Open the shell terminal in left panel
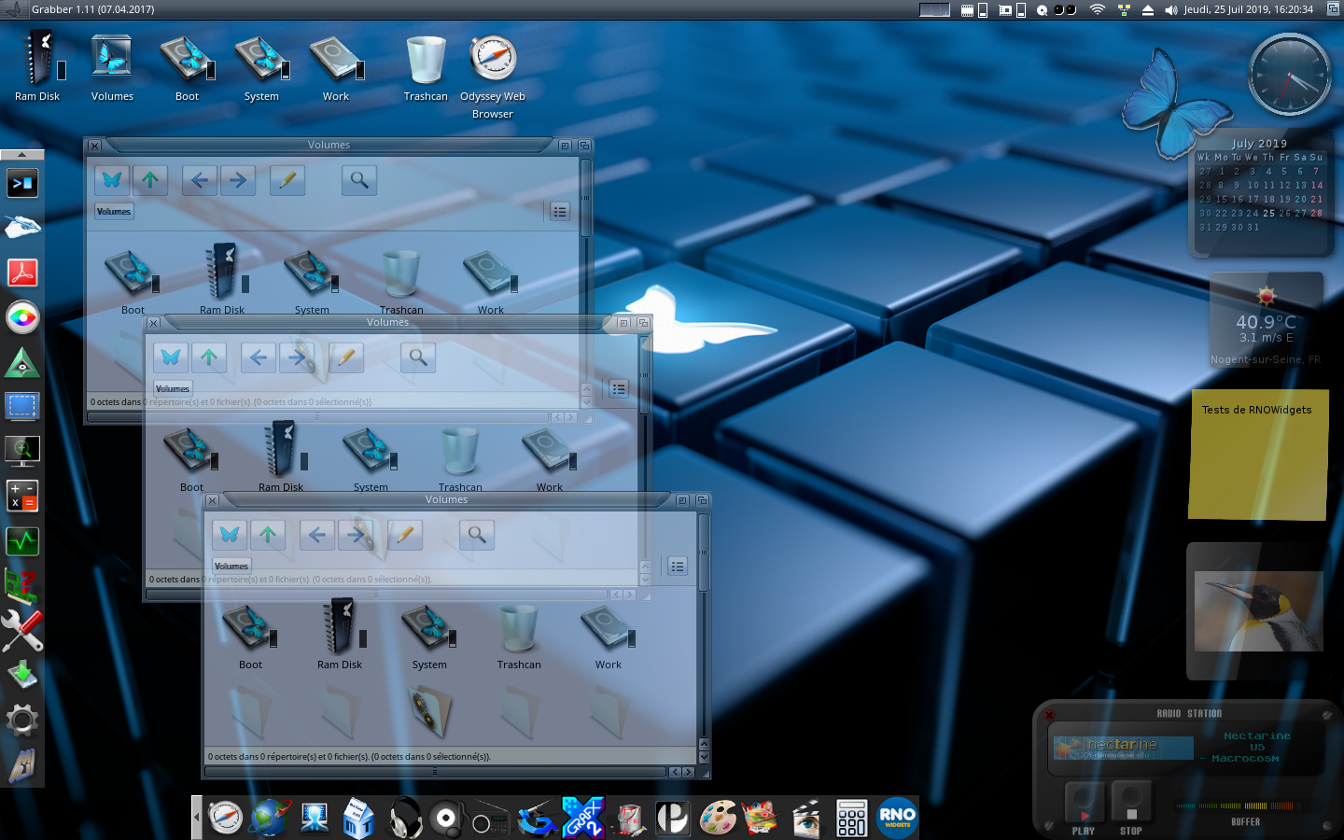The image size is (1344, 840). 22,183
